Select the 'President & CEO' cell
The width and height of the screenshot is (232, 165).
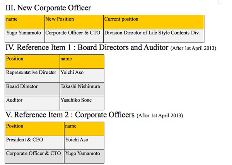point(35,143)
